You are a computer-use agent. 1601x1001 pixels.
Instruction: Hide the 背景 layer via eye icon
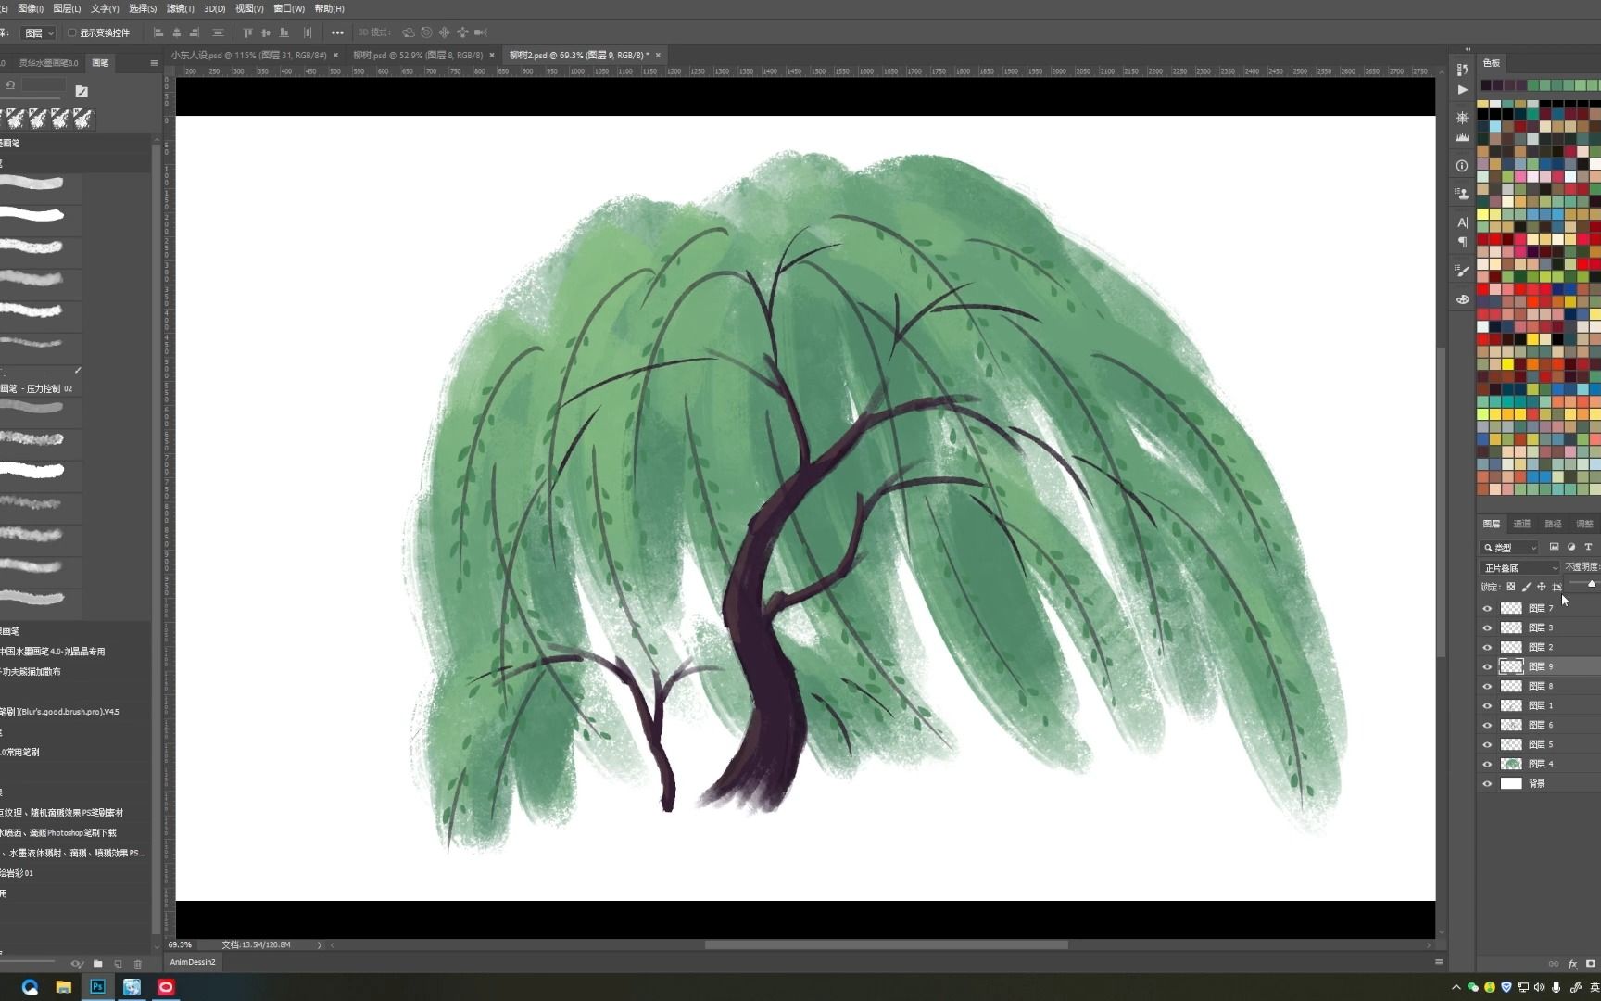pos(1487,784)
